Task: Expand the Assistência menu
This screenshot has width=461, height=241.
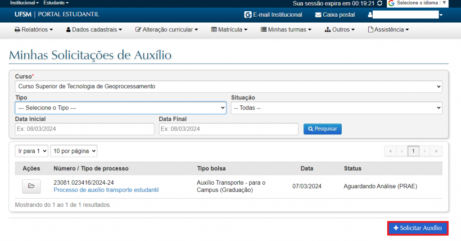Action: coord(388,30)
